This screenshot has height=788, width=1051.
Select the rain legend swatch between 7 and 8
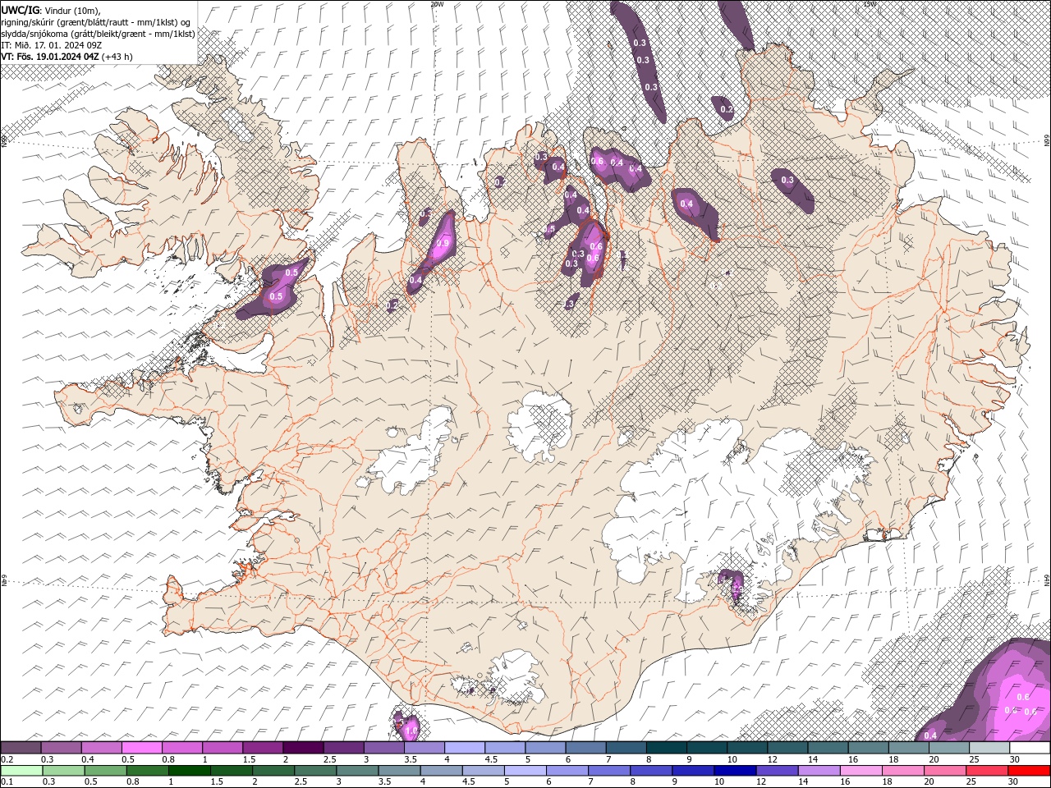coord(609,771)
